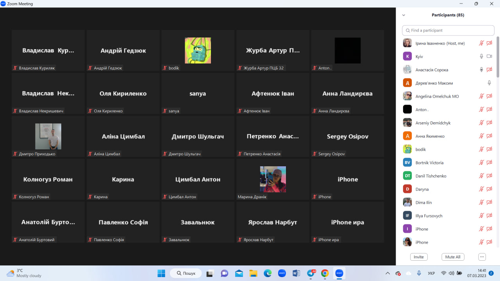Select Марина Дранік video tile
Viewport: 500px width, 281px height.
point(273,180)
